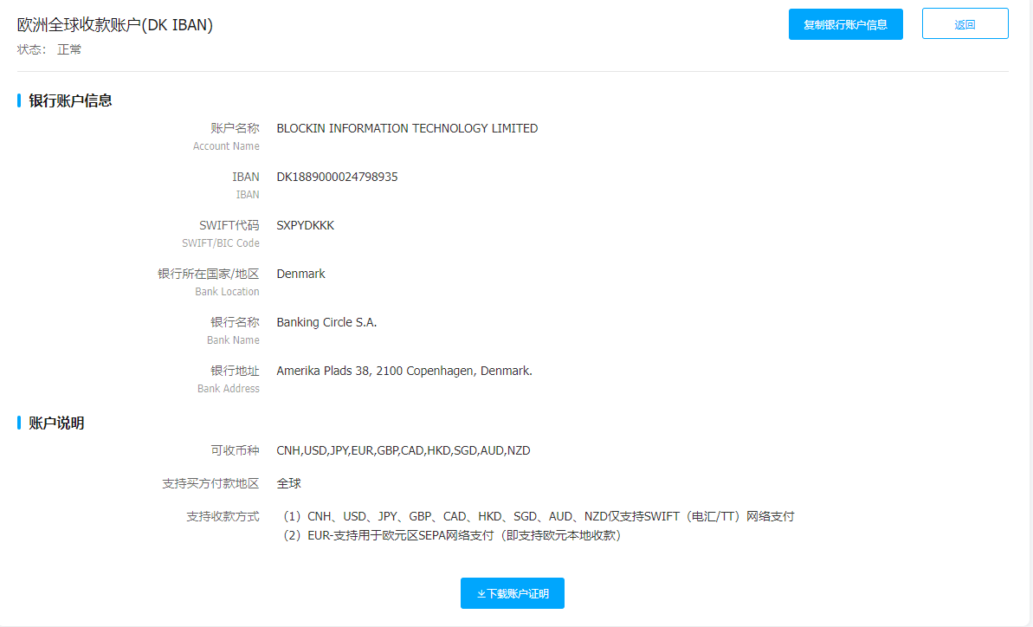Click the 欧洲全球收款账户(DK IBAN) title
This screenshot has width=1033, height=627.
tap(114, 25)
